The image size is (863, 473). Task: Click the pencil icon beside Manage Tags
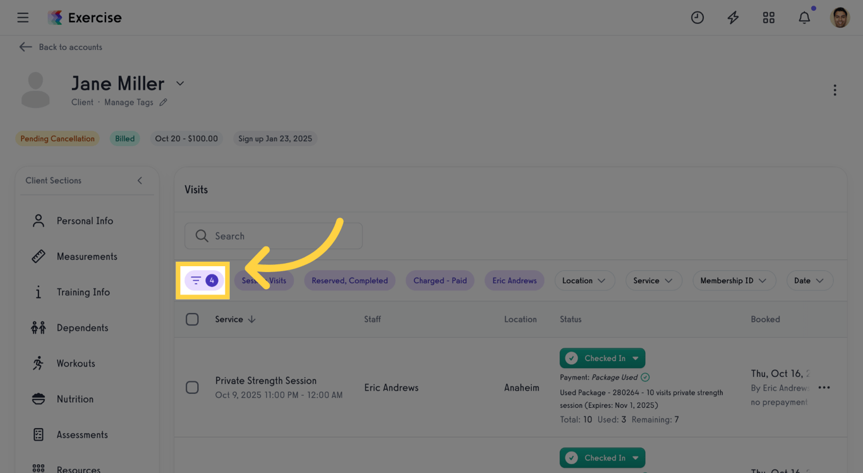[x=164, y=102]
